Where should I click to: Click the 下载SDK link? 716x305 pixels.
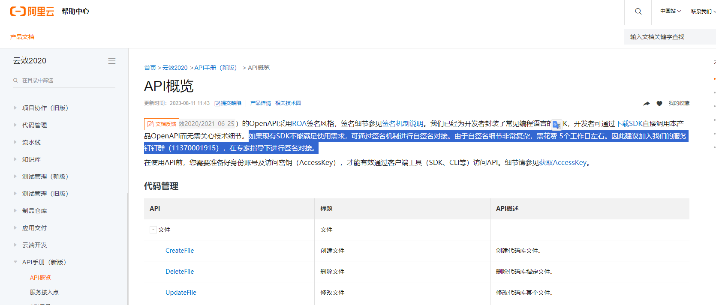(629, 123)
